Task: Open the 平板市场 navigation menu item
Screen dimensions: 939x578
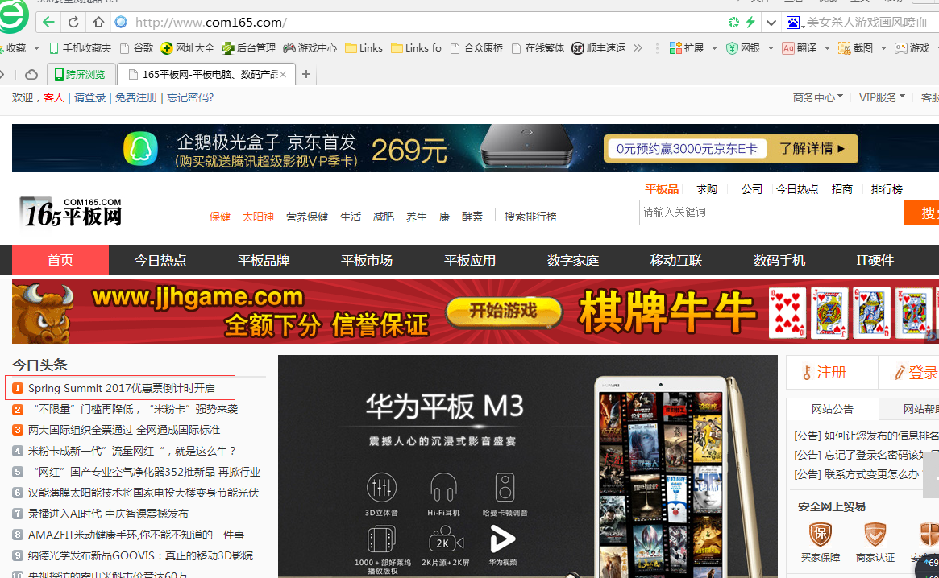Action: 367,260
